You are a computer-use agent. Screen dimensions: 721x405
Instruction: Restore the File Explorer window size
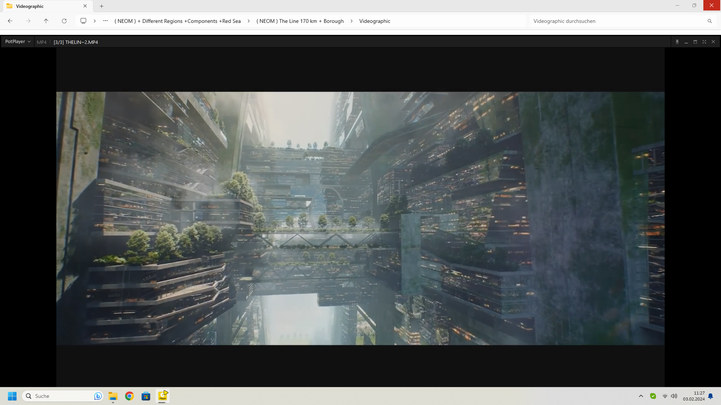tap(694, 5)
